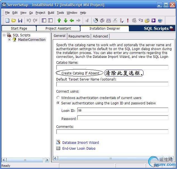Click the Undo toolbar icon
177x169 pixels.
point(29,20)
